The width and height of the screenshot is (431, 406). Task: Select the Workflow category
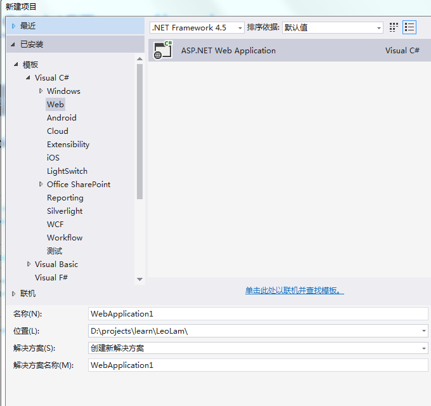65,237
